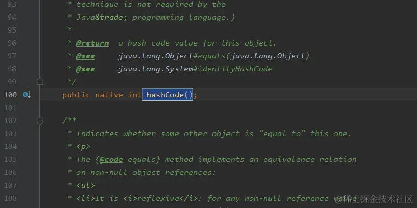Click the text 'Java&trade; programming language.)'
The width and height of the screenshot is (417, 208).
(x=156, y=18)
